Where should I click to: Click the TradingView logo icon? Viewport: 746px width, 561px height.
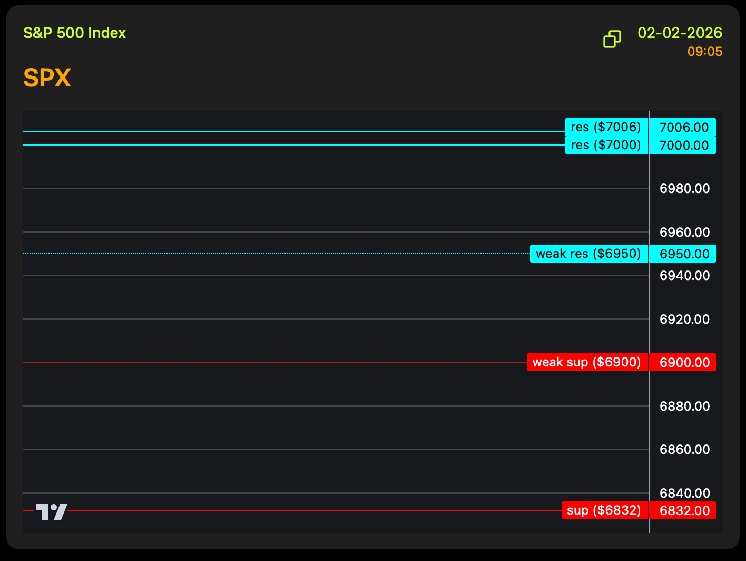(x=51, y=511)
